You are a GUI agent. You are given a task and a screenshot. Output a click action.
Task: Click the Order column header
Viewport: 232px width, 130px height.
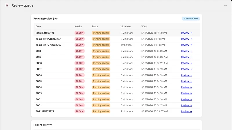(39, 27)
